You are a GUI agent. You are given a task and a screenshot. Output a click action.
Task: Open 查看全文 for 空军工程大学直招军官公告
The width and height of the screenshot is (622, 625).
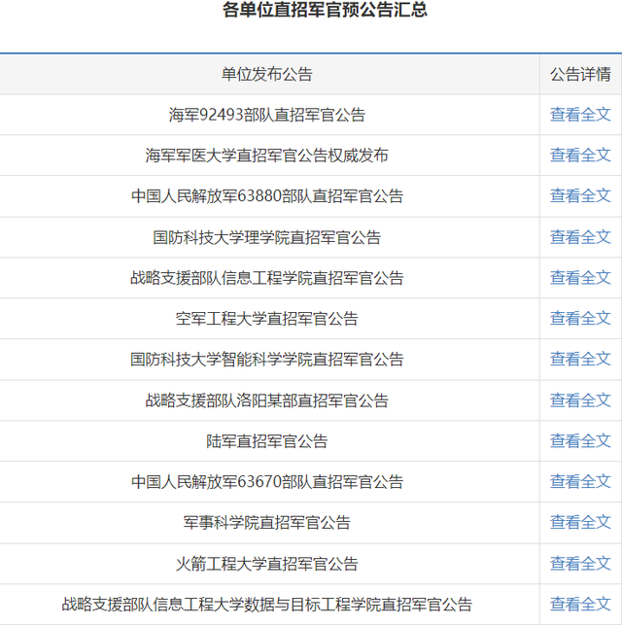[580, 319]
